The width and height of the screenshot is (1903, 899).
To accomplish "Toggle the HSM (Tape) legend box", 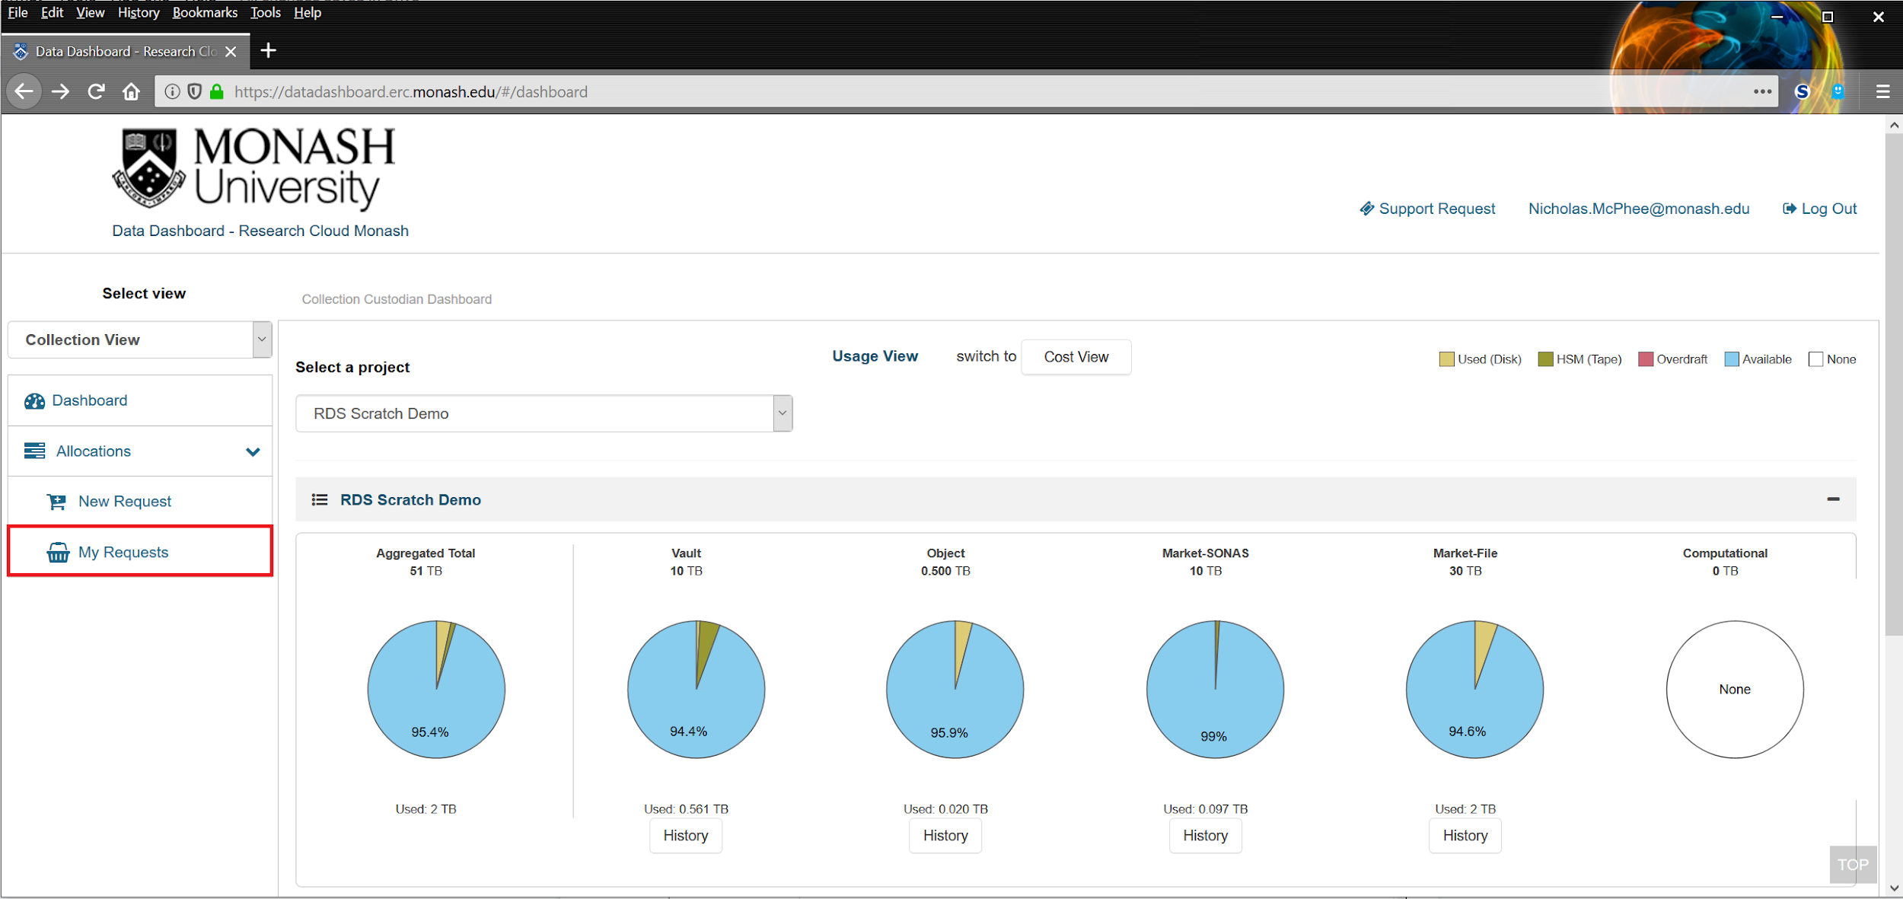I will click(1545, 359).
